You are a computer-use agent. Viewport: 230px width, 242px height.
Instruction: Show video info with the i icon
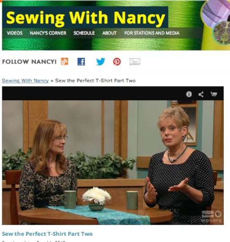click(189, 94)
